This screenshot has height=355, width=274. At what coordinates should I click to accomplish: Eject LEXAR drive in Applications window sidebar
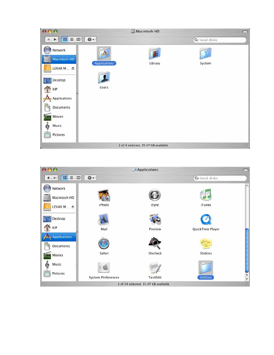[73, 207]
